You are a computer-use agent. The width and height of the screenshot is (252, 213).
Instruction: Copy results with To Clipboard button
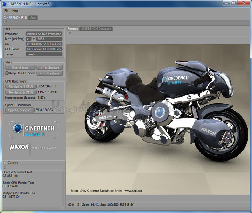50,68
